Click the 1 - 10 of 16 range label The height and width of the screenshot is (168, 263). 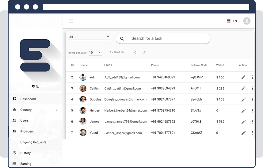[117, 52]
